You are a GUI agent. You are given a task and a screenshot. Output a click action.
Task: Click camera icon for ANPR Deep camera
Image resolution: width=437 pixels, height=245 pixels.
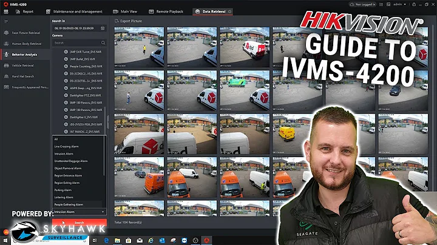(x=66, y=88)
